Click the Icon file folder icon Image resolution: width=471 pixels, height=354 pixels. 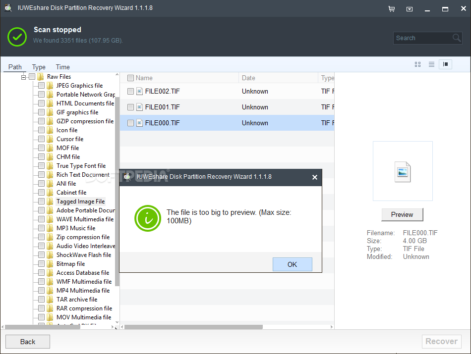(50, 130)
